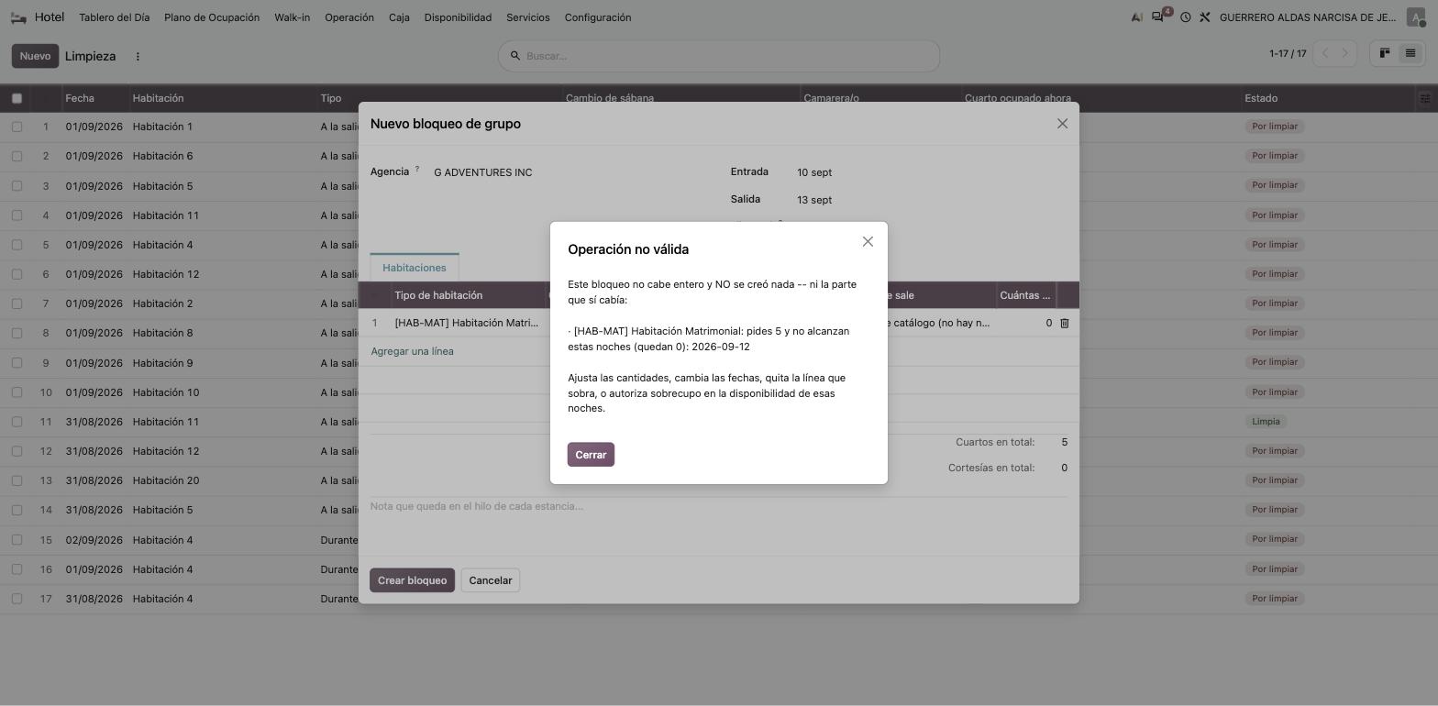Open the Salida date picker
Screen dimensions: 1438x706
[814, 200]
